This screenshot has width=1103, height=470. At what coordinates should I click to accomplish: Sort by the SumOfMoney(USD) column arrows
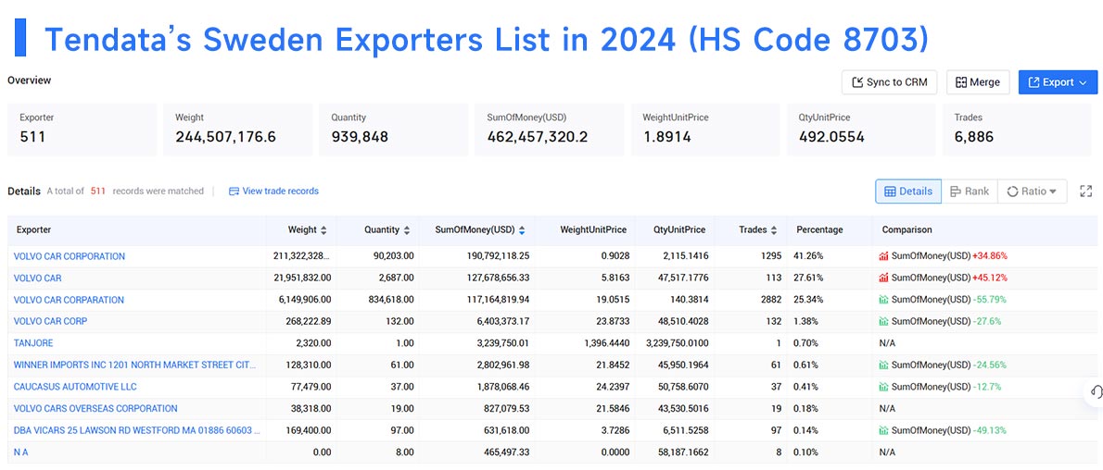[522, 229]
